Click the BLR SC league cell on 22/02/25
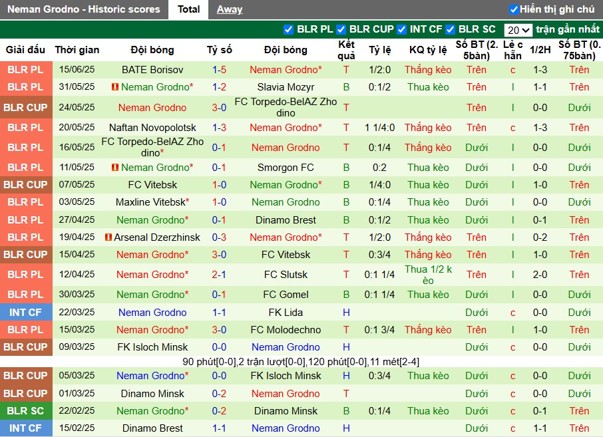Screen dimensions: 603x437 tap(25, 411)
